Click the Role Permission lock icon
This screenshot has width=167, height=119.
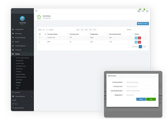[x=13, y=108]
